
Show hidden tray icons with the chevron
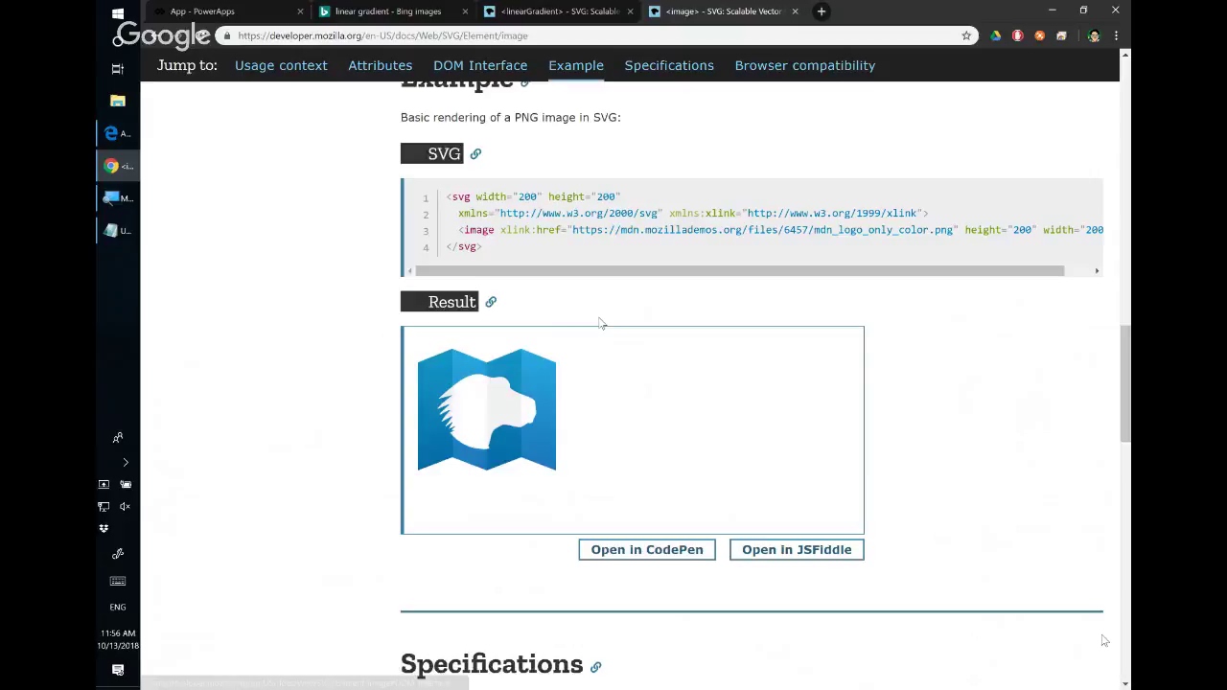(125, 463)
